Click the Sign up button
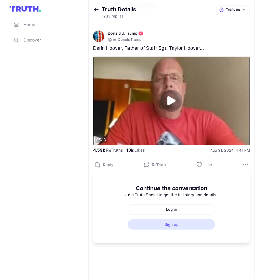The width and height of the screenshot is (260, 279). coord(171,224)
